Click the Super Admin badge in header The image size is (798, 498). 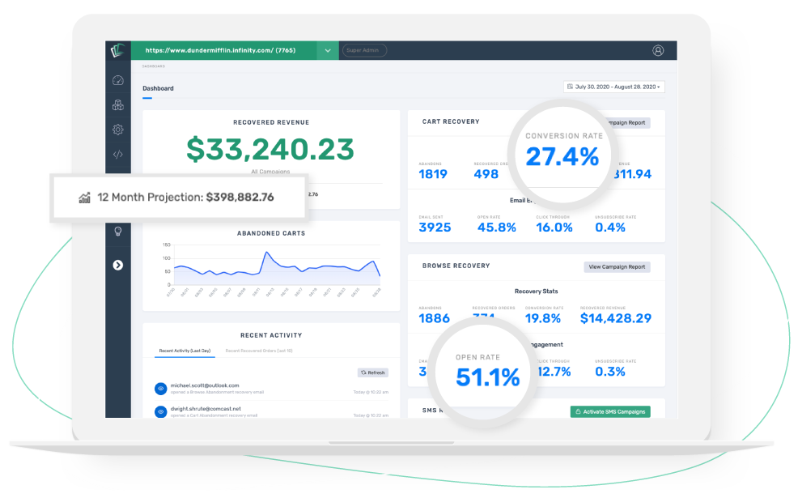[364, 50]
